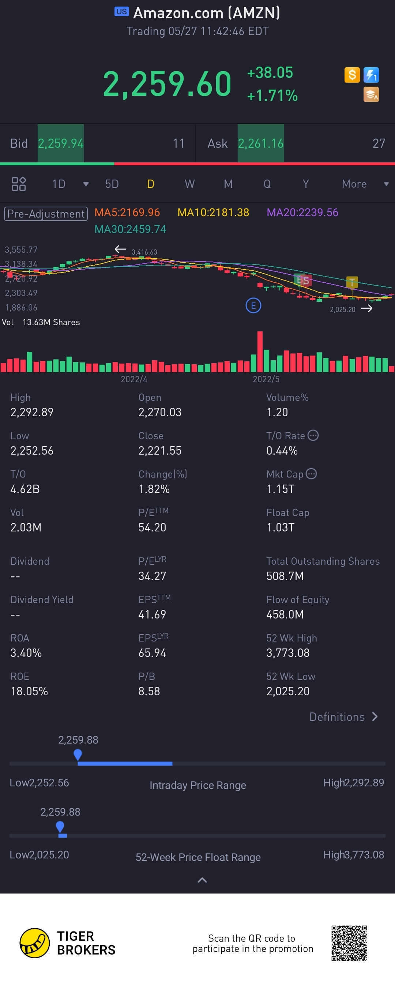Tap the +38.05 change value

(x=270, y=72)
